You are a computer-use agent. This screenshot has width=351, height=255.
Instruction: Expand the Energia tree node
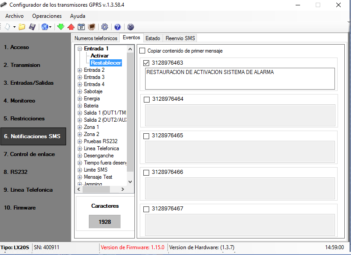(x=79, y=99)
